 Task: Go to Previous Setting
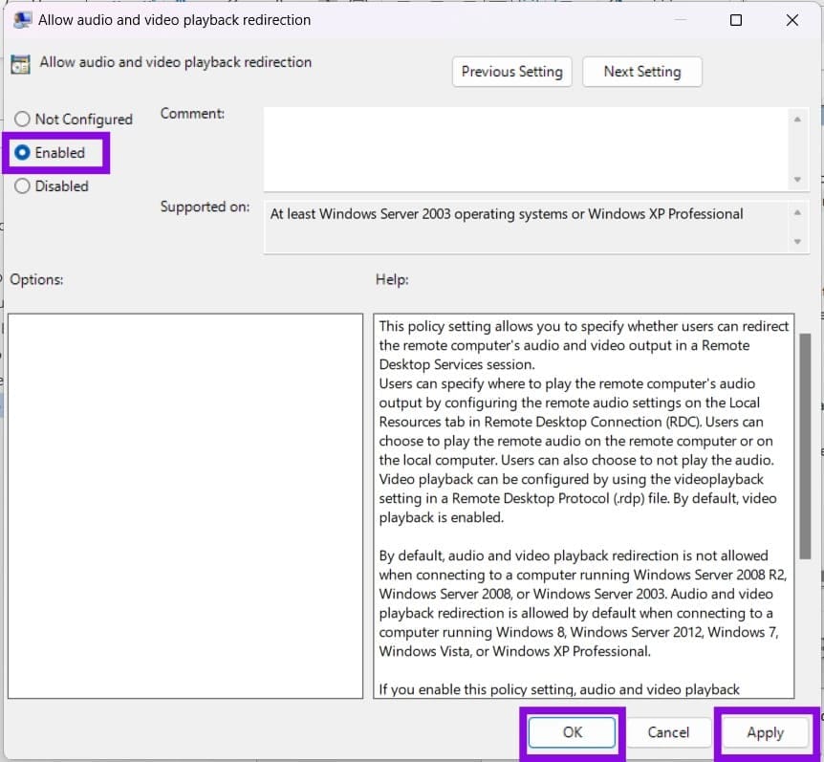pyautogui.click(x=511, y=72)
